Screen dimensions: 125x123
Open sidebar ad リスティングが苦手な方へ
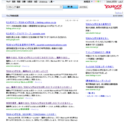point(97,38)
